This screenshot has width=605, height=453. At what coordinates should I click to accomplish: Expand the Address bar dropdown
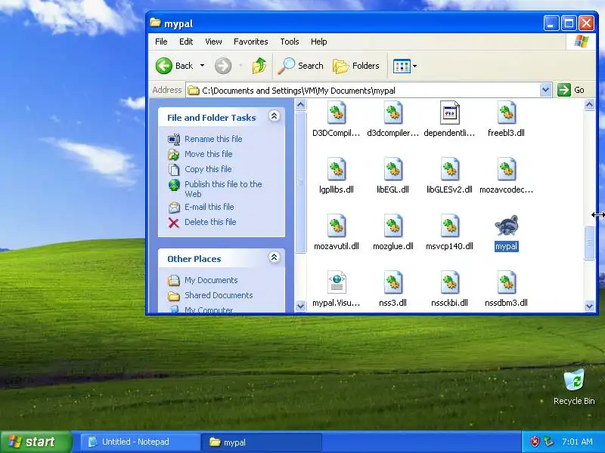545,90
